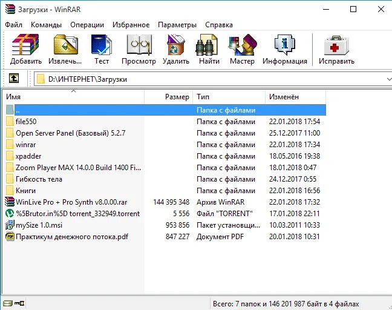Select the winrar folder name
392x310 pixels.
[x=26, y=145]
